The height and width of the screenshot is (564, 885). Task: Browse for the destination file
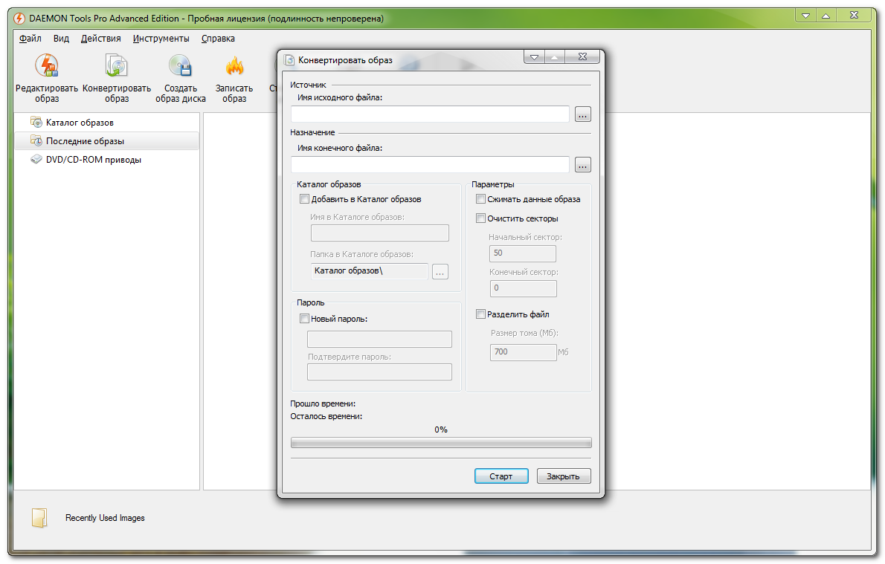(x=582, y=165)
